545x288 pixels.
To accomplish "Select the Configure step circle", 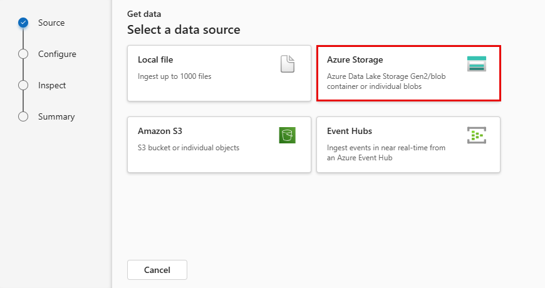I will (23, 54).
